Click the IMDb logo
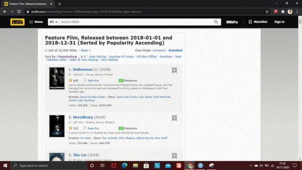This screenshot has height=170, width=302. tap(17, 22)
